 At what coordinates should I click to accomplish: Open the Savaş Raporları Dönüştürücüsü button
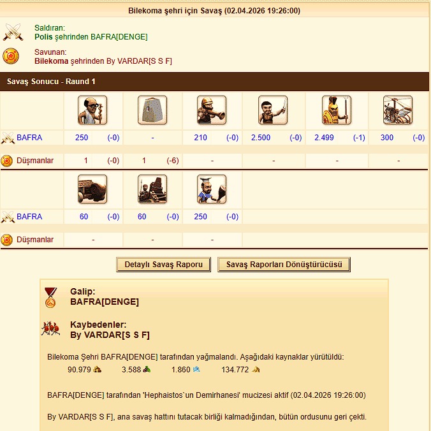(284, 265)
